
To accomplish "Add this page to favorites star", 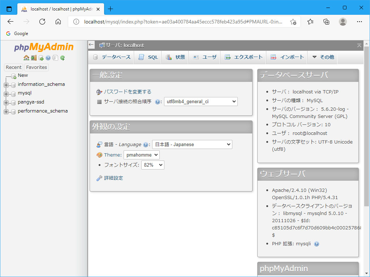I will 293,22.
